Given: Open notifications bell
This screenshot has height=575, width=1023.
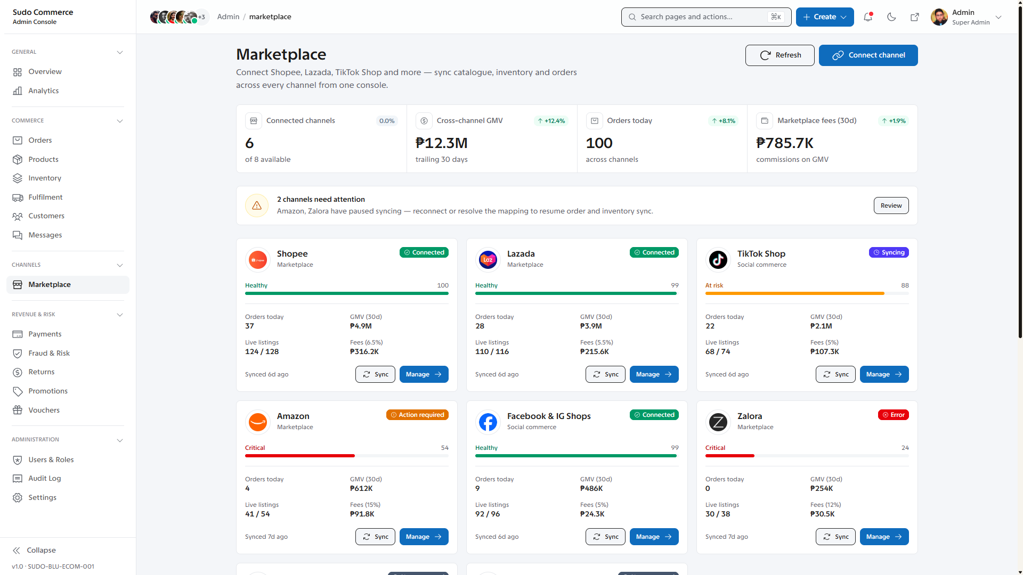Looking at the screenshot, I should click(868, 17).
